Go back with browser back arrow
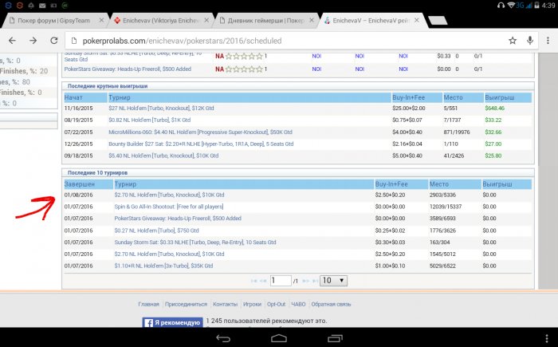Viewport: 558px width, 347px height. 11,40
